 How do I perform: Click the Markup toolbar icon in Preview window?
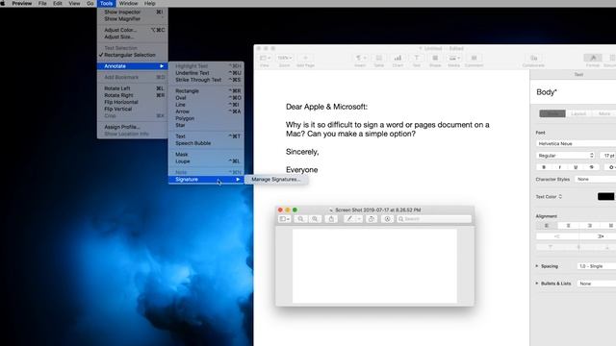click(x=387, y=219)
